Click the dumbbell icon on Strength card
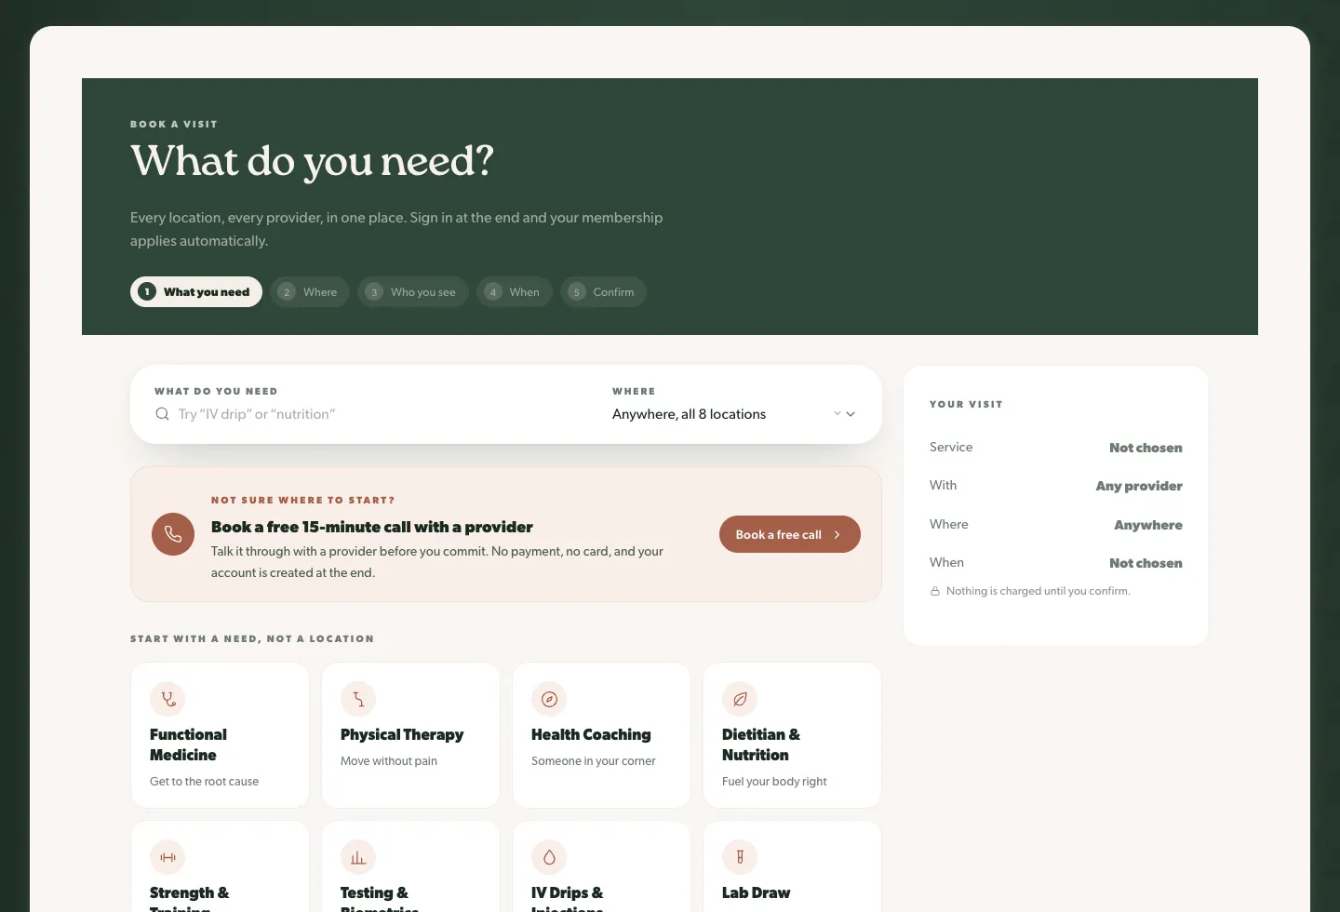The image size is (1340, 912). pyautogui.click(x=167, y=857)
